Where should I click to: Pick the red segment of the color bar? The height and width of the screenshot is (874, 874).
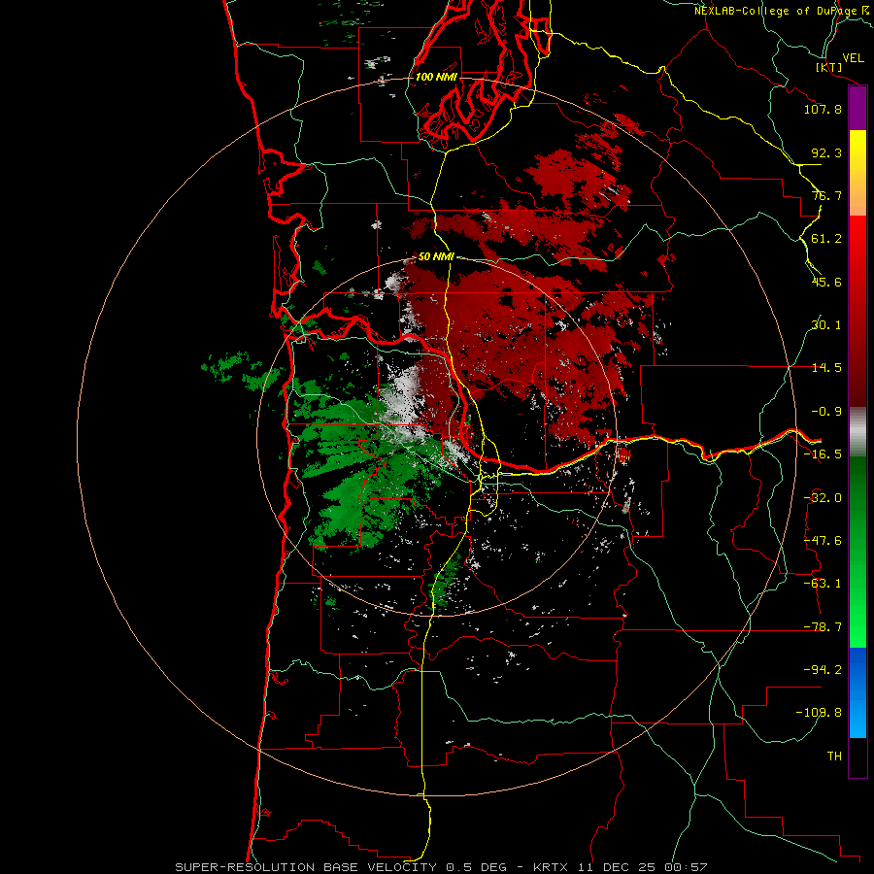pyautogui.click(x=857, y=311)
